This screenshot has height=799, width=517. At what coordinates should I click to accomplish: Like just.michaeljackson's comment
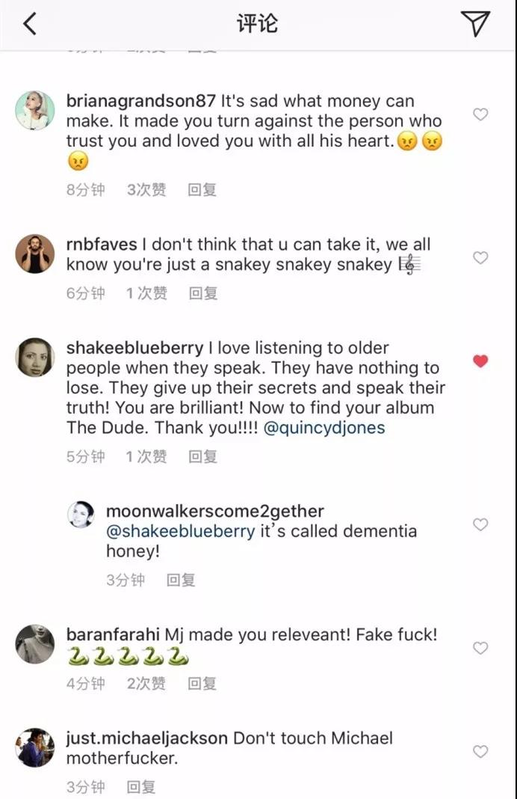(x=480, y=751)
